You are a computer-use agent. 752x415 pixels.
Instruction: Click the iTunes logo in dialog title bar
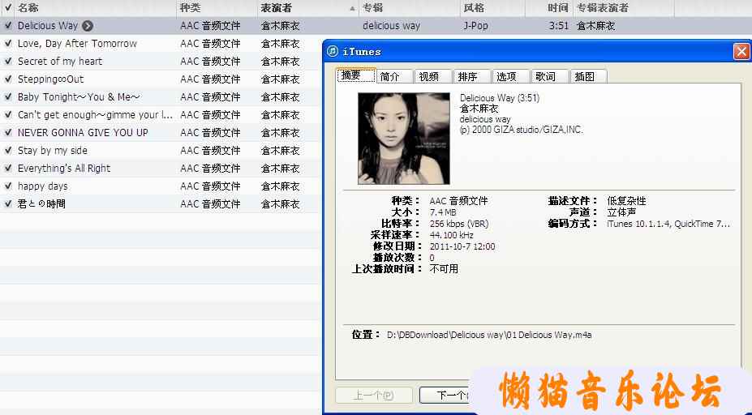333,51
